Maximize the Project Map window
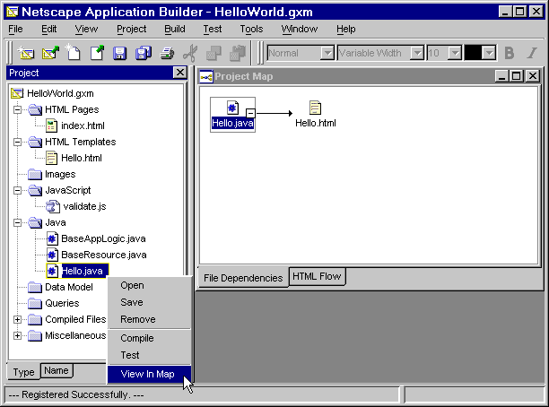The height and width of the screenshot is (407, 549). click(x=517, y=76)
